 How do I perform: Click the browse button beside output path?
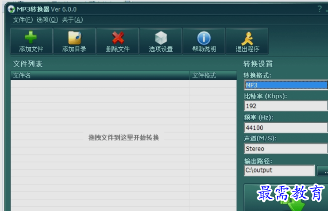(x=323, y=171)
